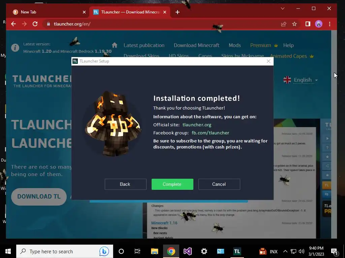Click the info icon near Latest version
Image resolution: width=345 pixels, height=258 pixels.
click(15, 48)
